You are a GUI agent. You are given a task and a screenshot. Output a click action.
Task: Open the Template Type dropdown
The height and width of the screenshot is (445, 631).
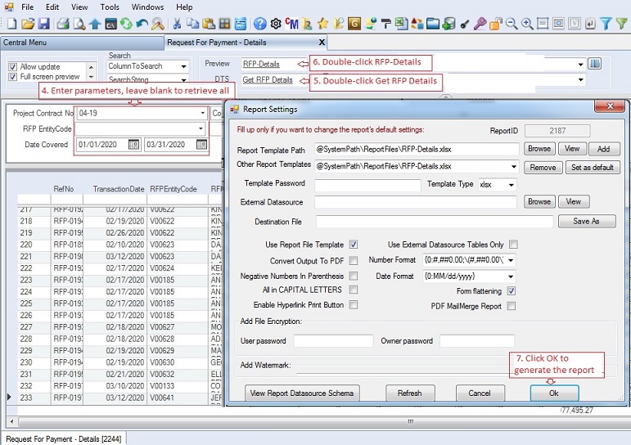click(x=512, y=185)
